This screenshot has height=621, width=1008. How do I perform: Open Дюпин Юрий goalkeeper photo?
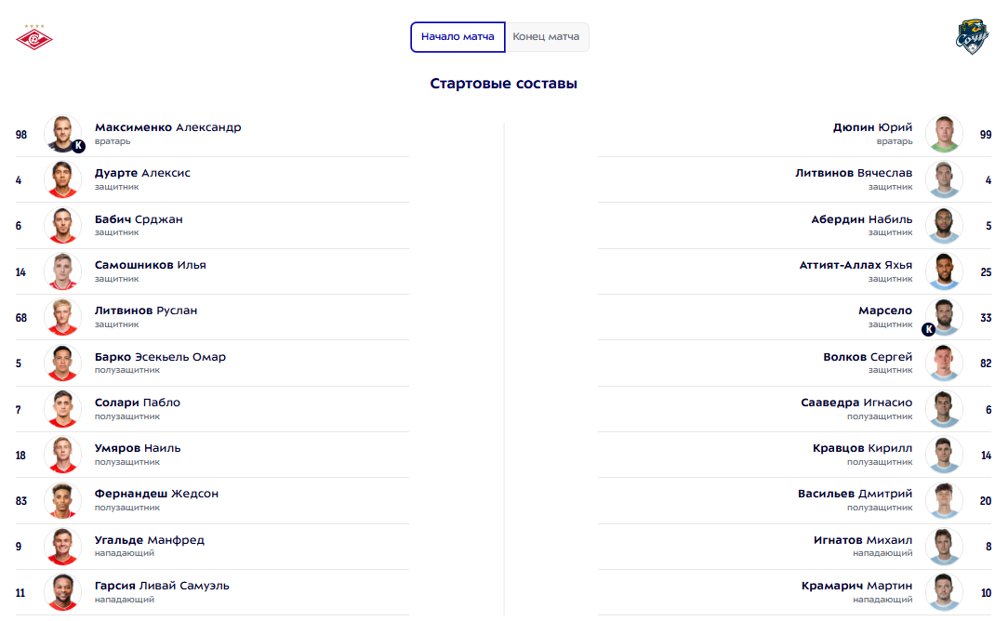pos(944,134)
